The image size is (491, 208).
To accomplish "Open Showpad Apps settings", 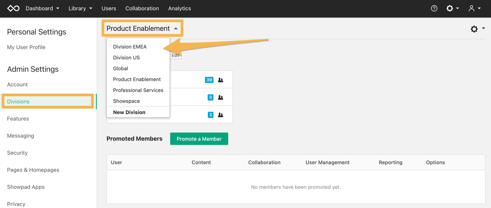I will click(x=26, y=187).
